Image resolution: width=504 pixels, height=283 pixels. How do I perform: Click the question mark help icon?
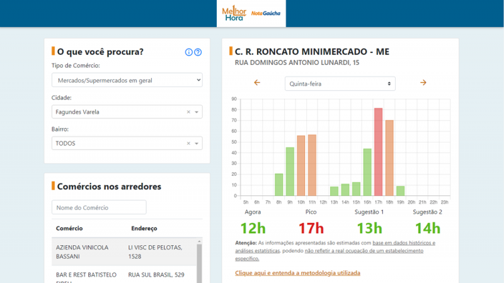click(x=198, y=52)
